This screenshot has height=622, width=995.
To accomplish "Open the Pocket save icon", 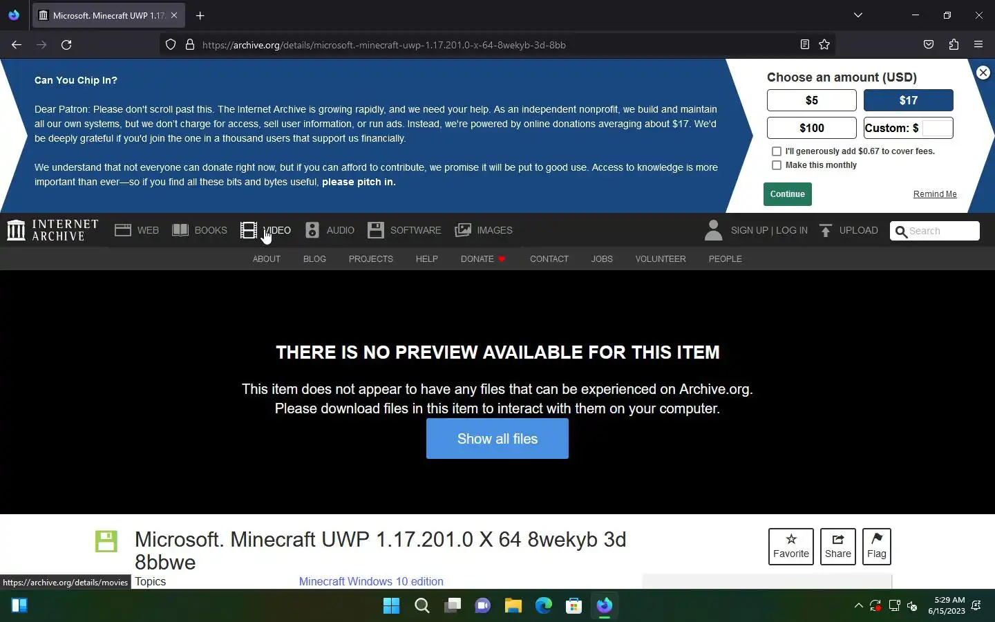I will tap(929, 45).
